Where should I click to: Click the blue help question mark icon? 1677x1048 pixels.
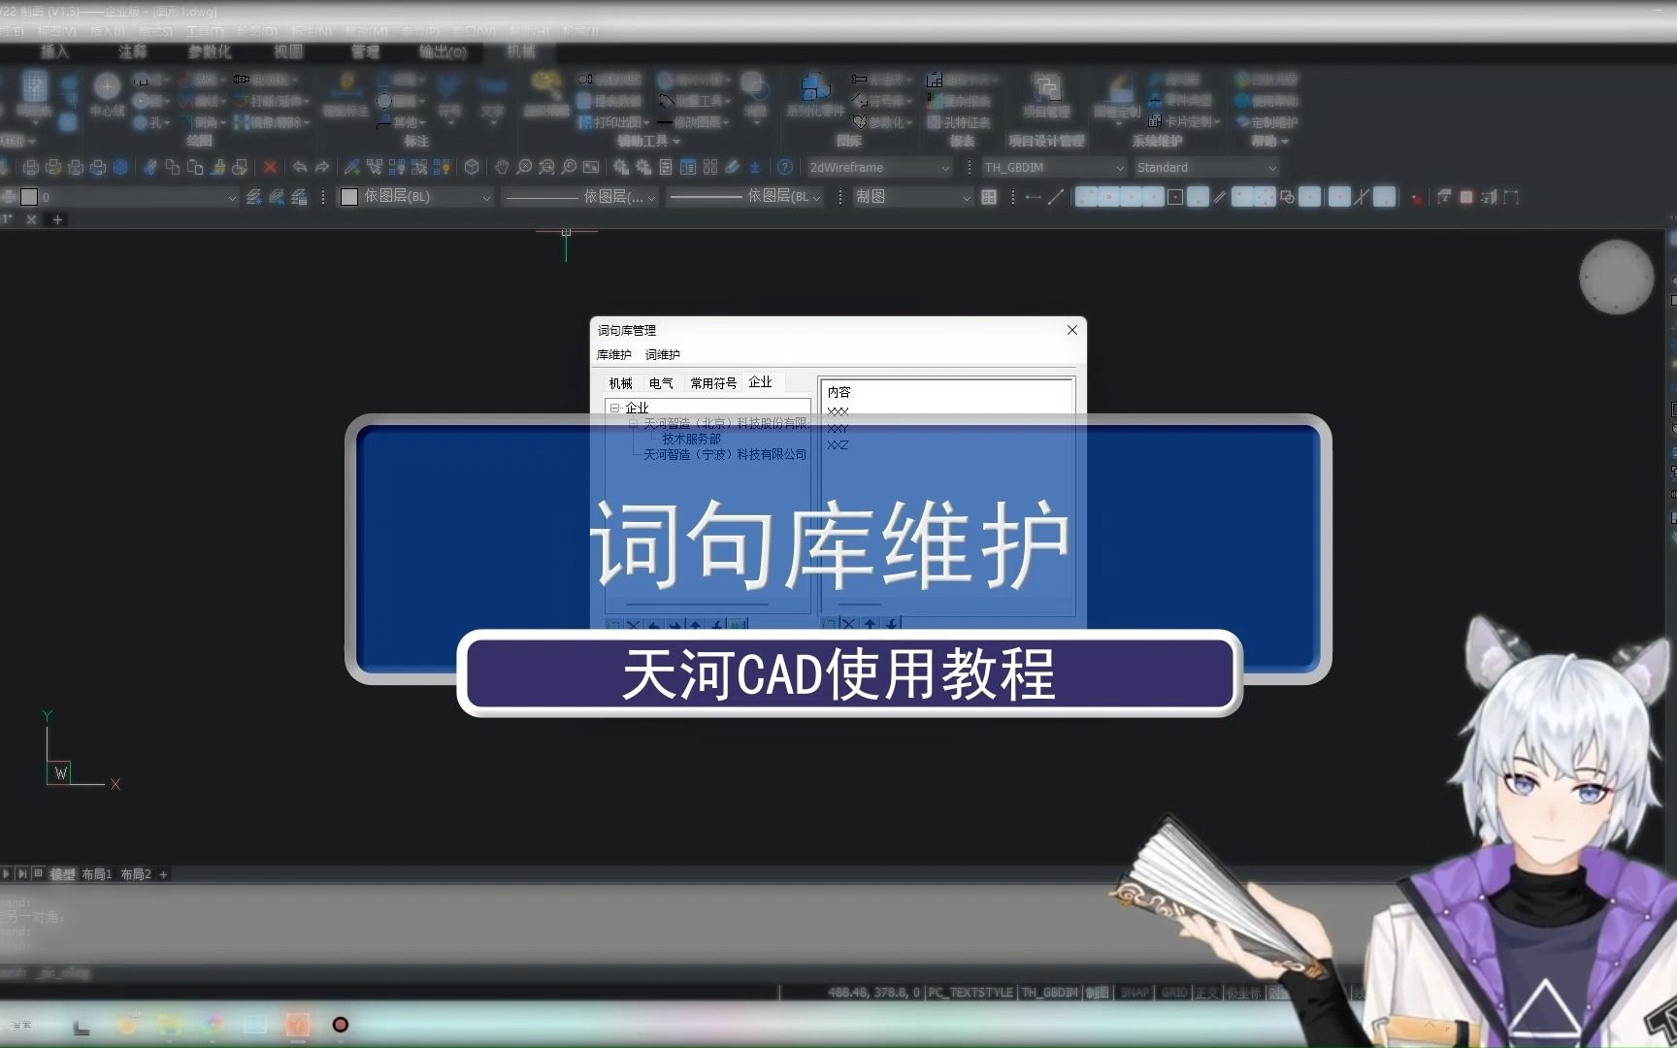(x=785, y=167)
